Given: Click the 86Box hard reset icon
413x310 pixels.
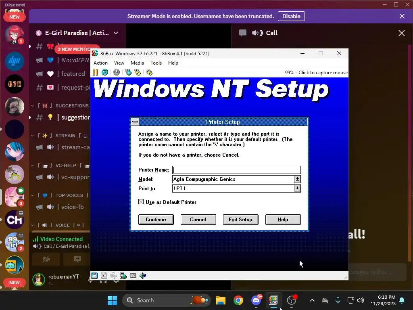Looking at the screenshot, I should [105, 72].
